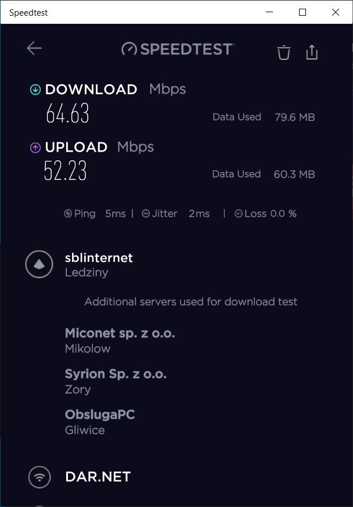The width and height of the screenshot is (353, 507).
Task: Open the sblinternet Ledziny server entry
Action: pyautogui.click(x=99, y=264)
